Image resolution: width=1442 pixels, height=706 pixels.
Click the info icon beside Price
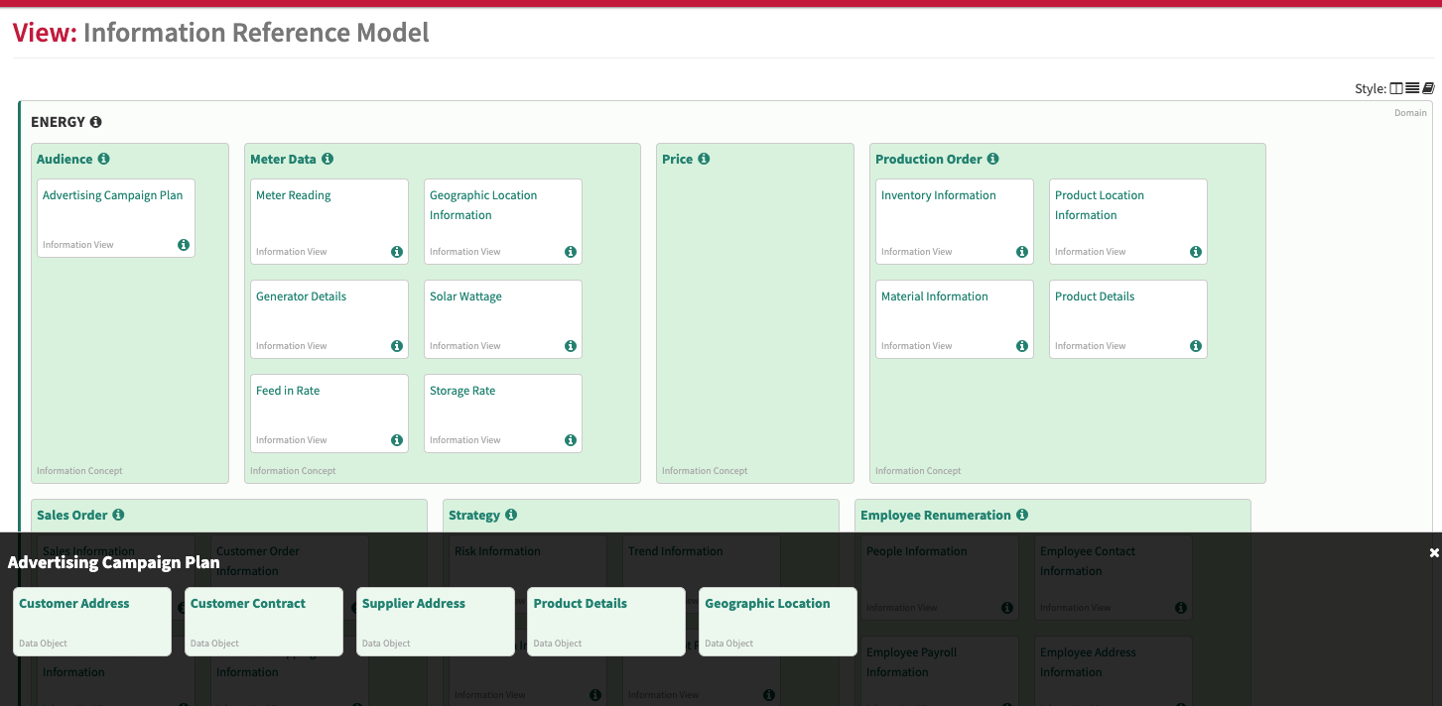704,159
